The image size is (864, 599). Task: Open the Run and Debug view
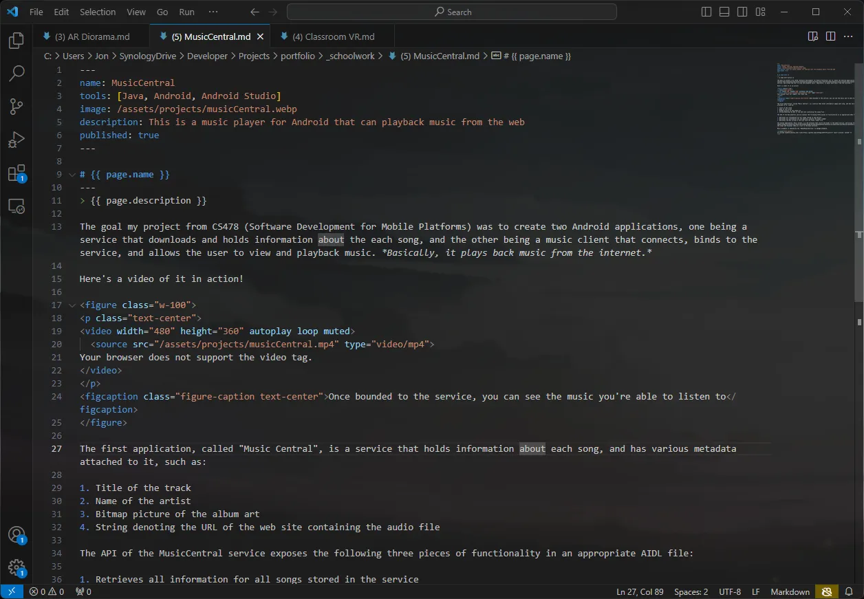[17, 140]
